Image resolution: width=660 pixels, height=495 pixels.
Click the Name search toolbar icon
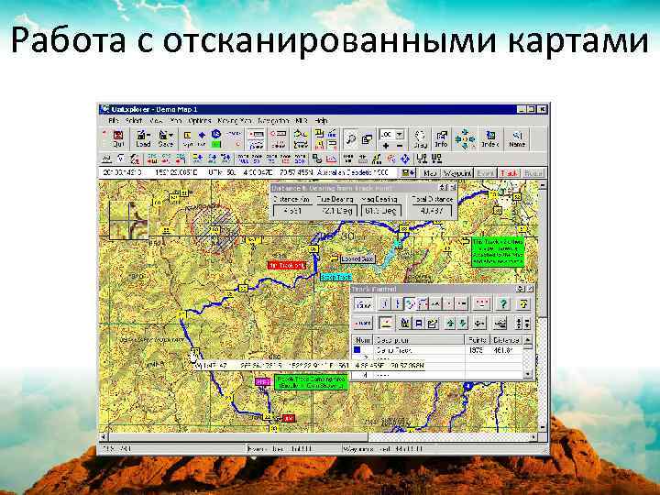point(517,139)
